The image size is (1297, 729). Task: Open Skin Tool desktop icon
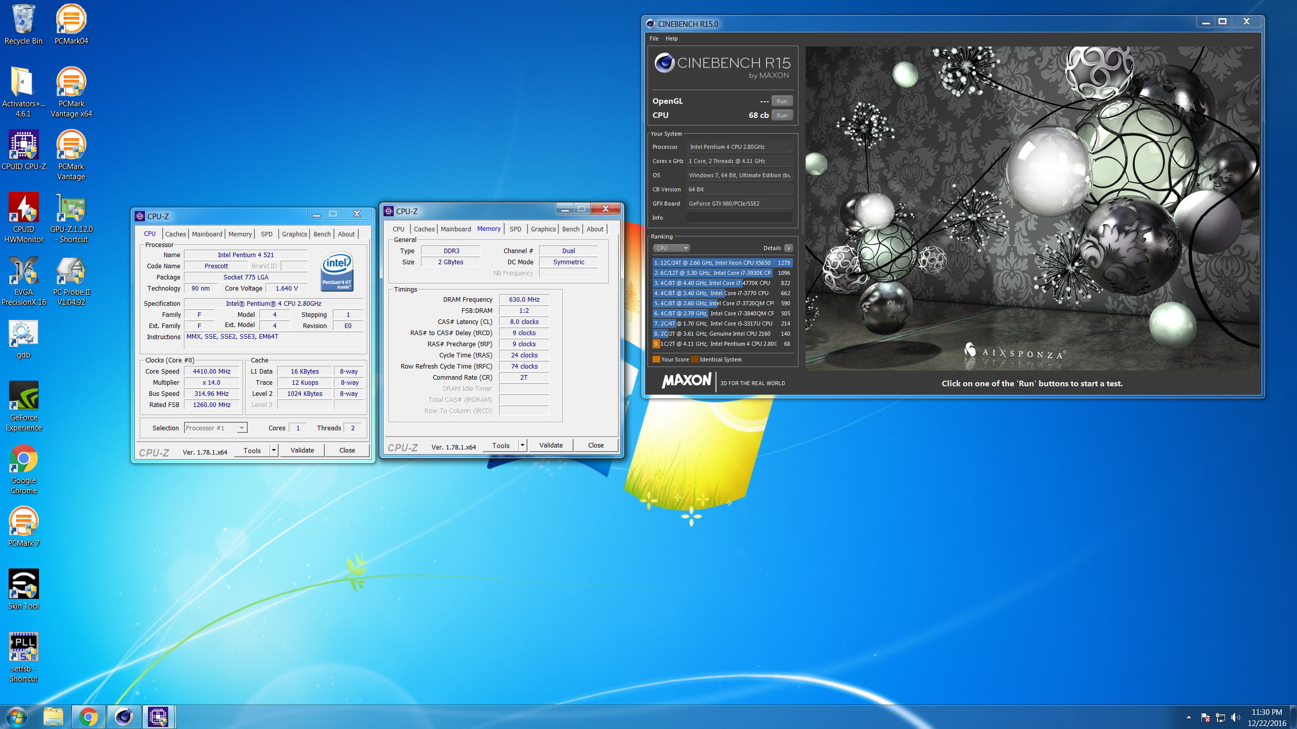(x=23, y=590)
